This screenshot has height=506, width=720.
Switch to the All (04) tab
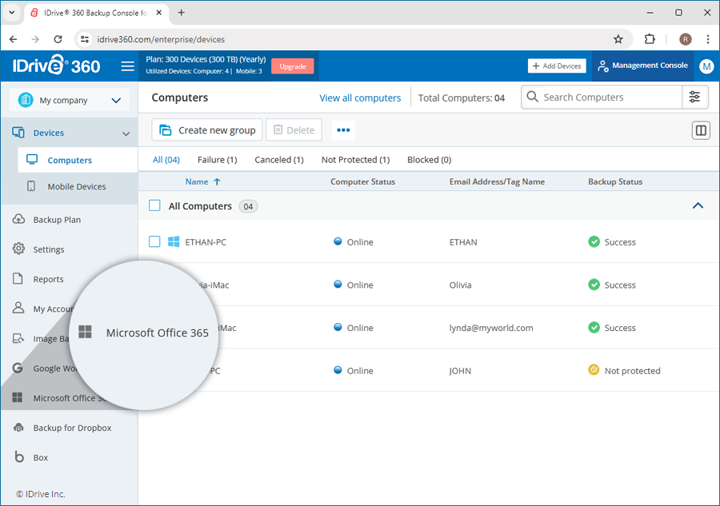click(166, 160)
